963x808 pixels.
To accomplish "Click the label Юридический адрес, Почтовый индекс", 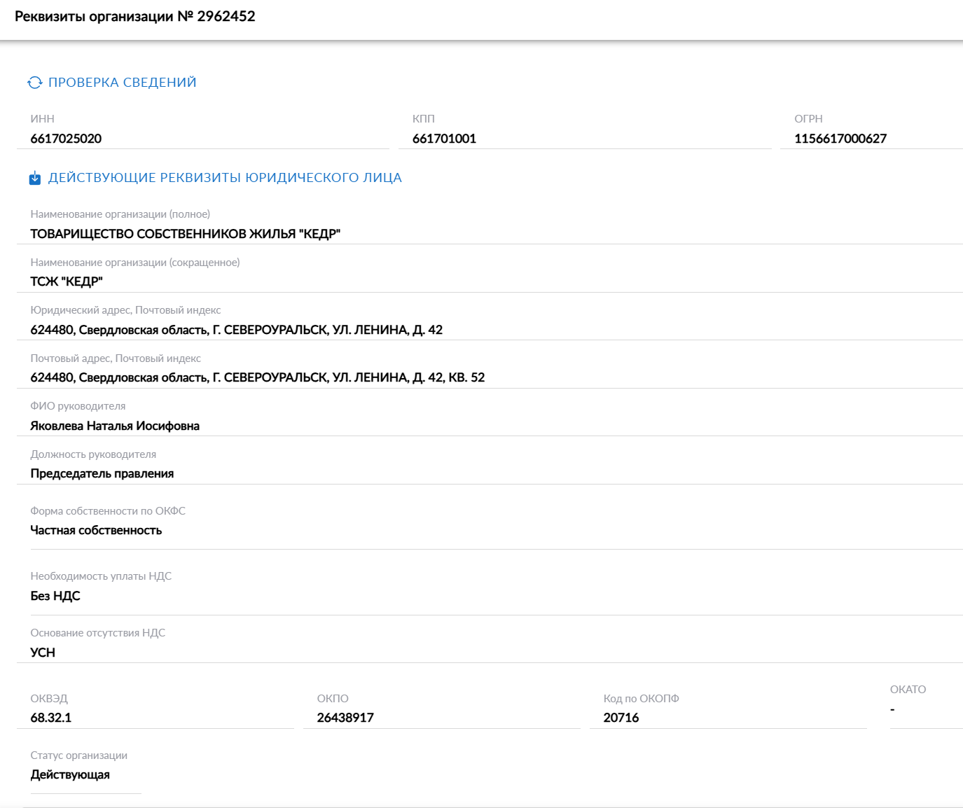I will [x=125, y=310].
